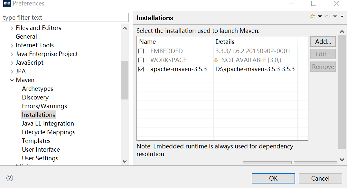Click the MyEclipse 'me' window icon
Image resolution: width=347 pixels, height=188 pixels.
(7, 3)
